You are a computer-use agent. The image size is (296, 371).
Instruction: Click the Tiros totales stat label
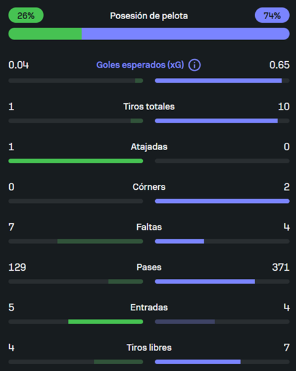click(149, 106)
